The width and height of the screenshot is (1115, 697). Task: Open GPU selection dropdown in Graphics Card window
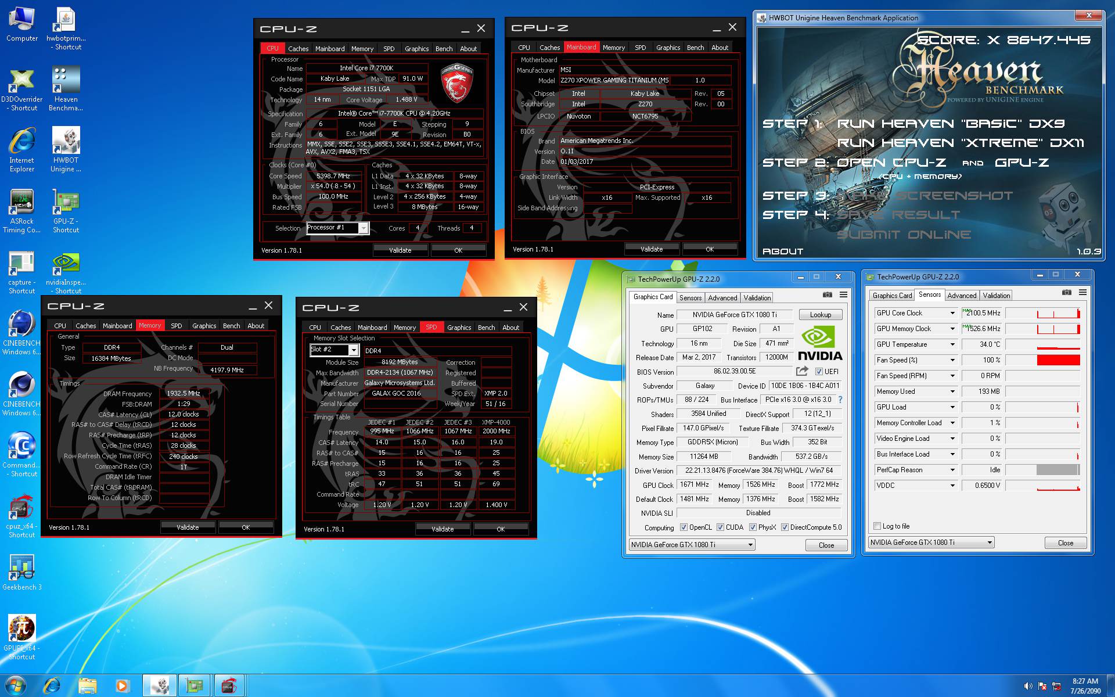coord(692,545)
